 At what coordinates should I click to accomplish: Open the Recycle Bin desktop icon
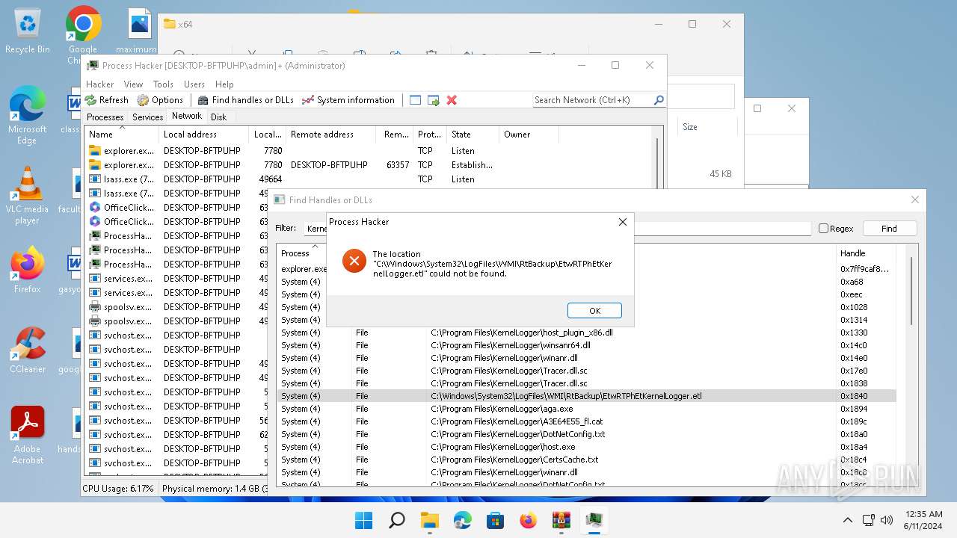click(28, 31)
